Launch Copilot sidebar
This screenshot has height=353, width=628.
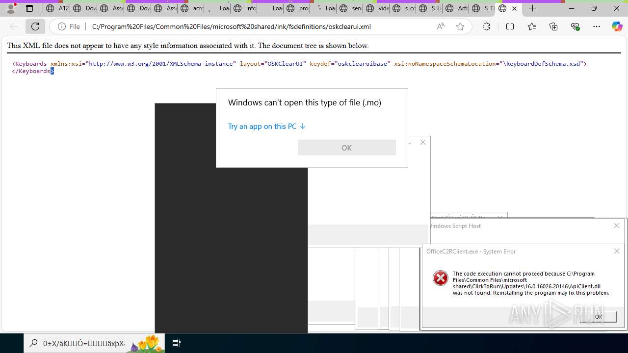point(617,26)
